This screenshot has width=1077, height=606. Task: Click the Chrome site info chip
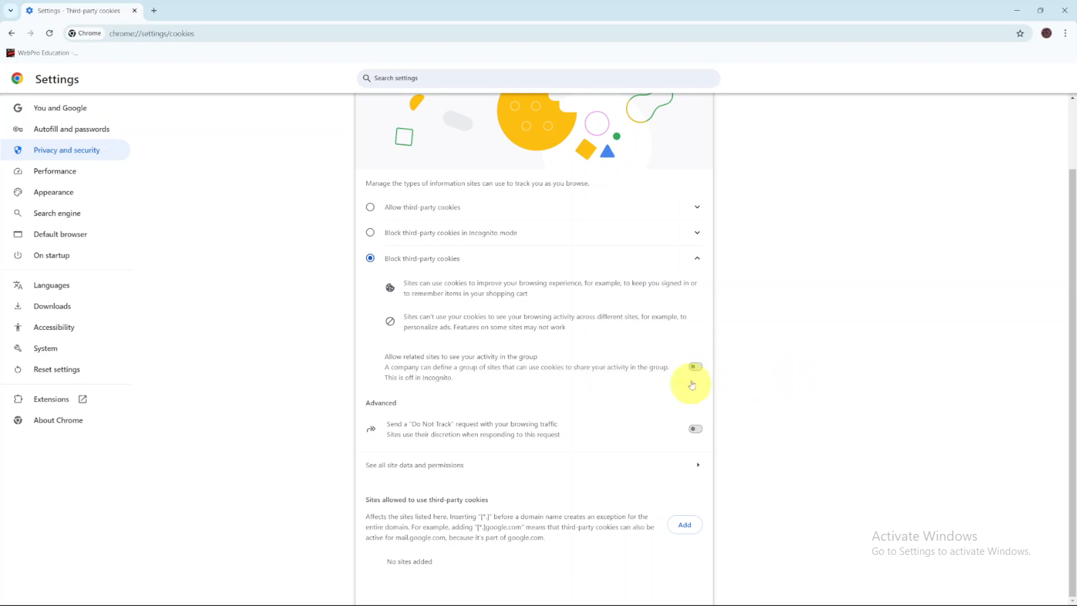coord(85,33)
